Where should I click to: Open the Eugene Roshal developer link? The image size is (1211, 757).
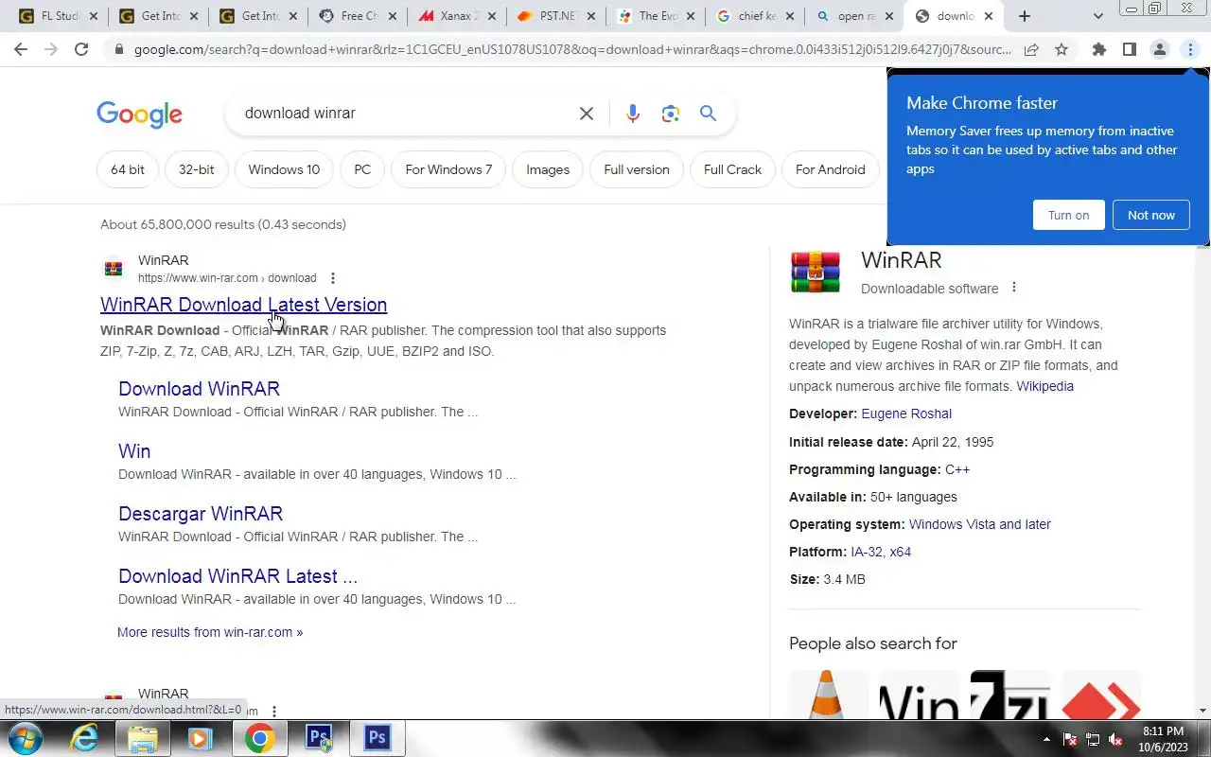[906, 414]
